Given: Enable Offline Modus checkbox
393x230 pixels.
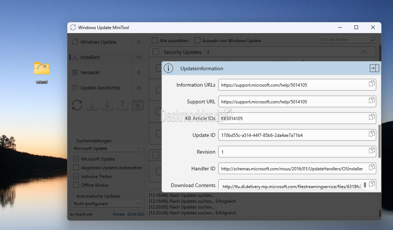Looking at the screenshot, I should (76, 185).
